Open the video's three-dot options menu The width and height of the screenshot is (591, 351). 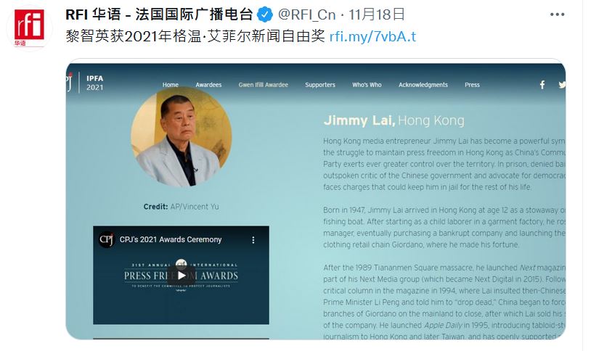pyautogui.click(x=253, y=240)
